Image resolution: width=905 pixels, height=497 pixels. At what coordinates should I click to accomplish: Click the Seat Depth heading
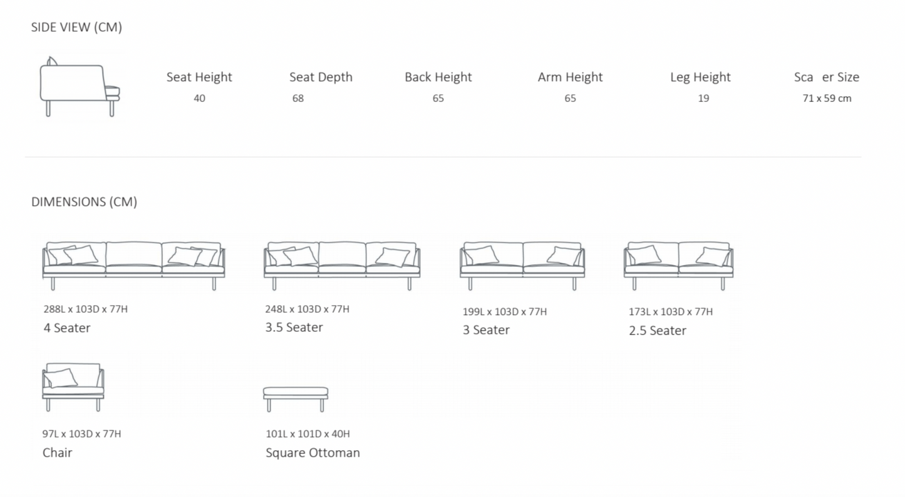click(321, 77)
